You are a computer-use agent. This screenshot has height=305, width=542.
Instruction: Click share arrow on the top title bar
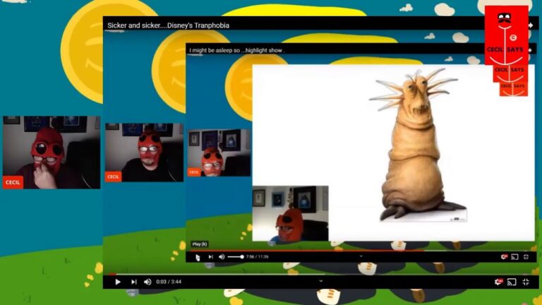click(x=531, y=25)
